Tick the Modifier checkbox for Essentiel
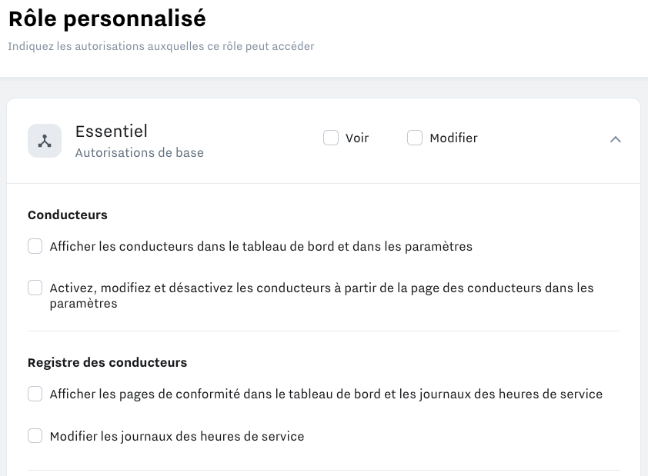The width and height of the screenshot is (648, 476). click(415, 138)
